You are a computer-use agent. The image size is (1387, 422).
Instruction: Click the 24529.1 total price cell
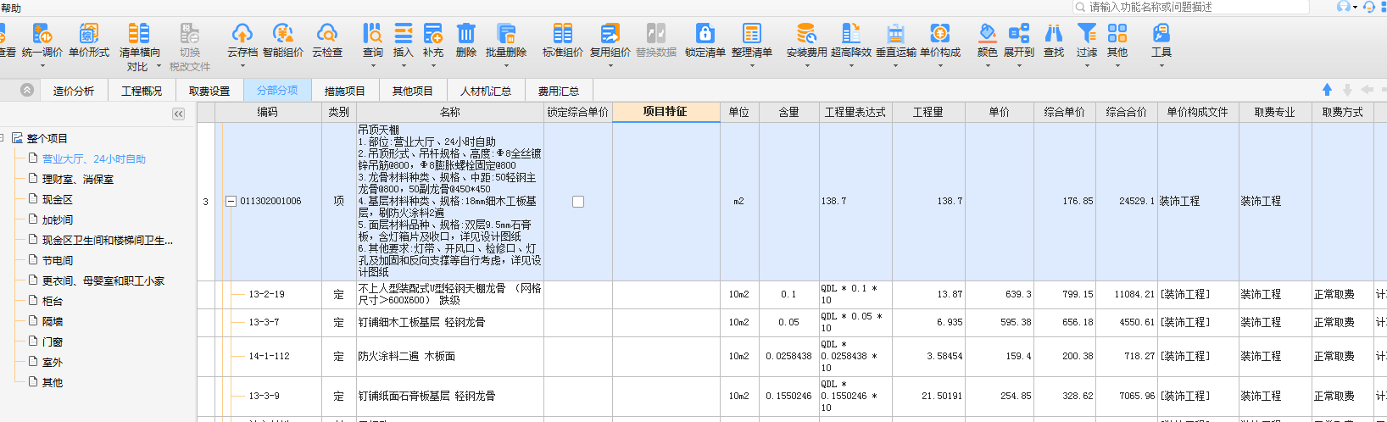click(1126, 202)
